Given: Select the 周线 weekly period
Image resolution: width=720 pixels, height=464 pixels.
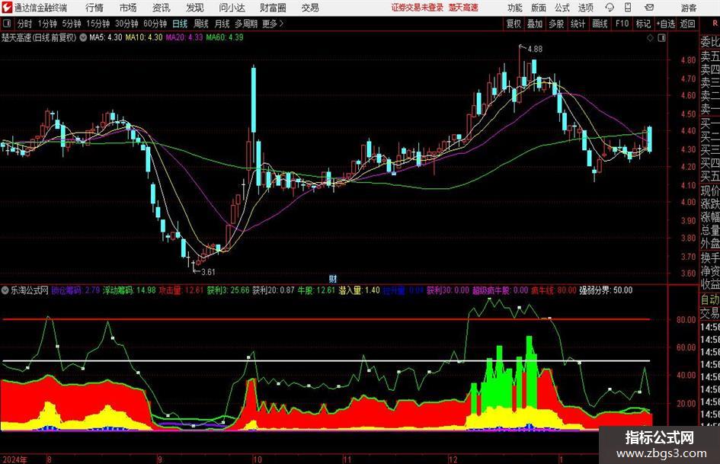Looking at the screenshot, I should (x=201, y=24).
